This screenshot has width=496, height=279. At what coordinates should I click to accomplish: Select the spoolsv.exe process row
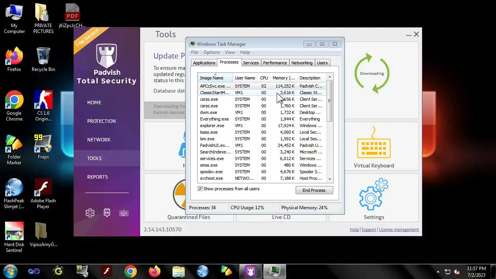(x=262, y=172)
